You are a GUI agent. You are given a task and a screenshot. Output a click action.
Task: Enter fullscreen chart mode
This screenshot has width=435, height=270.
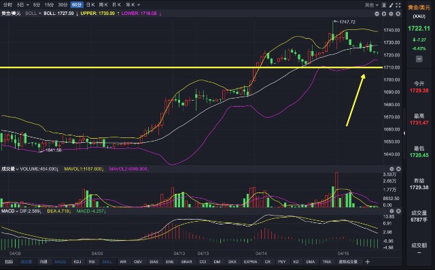pyautogui.click(x=398, y=5)
